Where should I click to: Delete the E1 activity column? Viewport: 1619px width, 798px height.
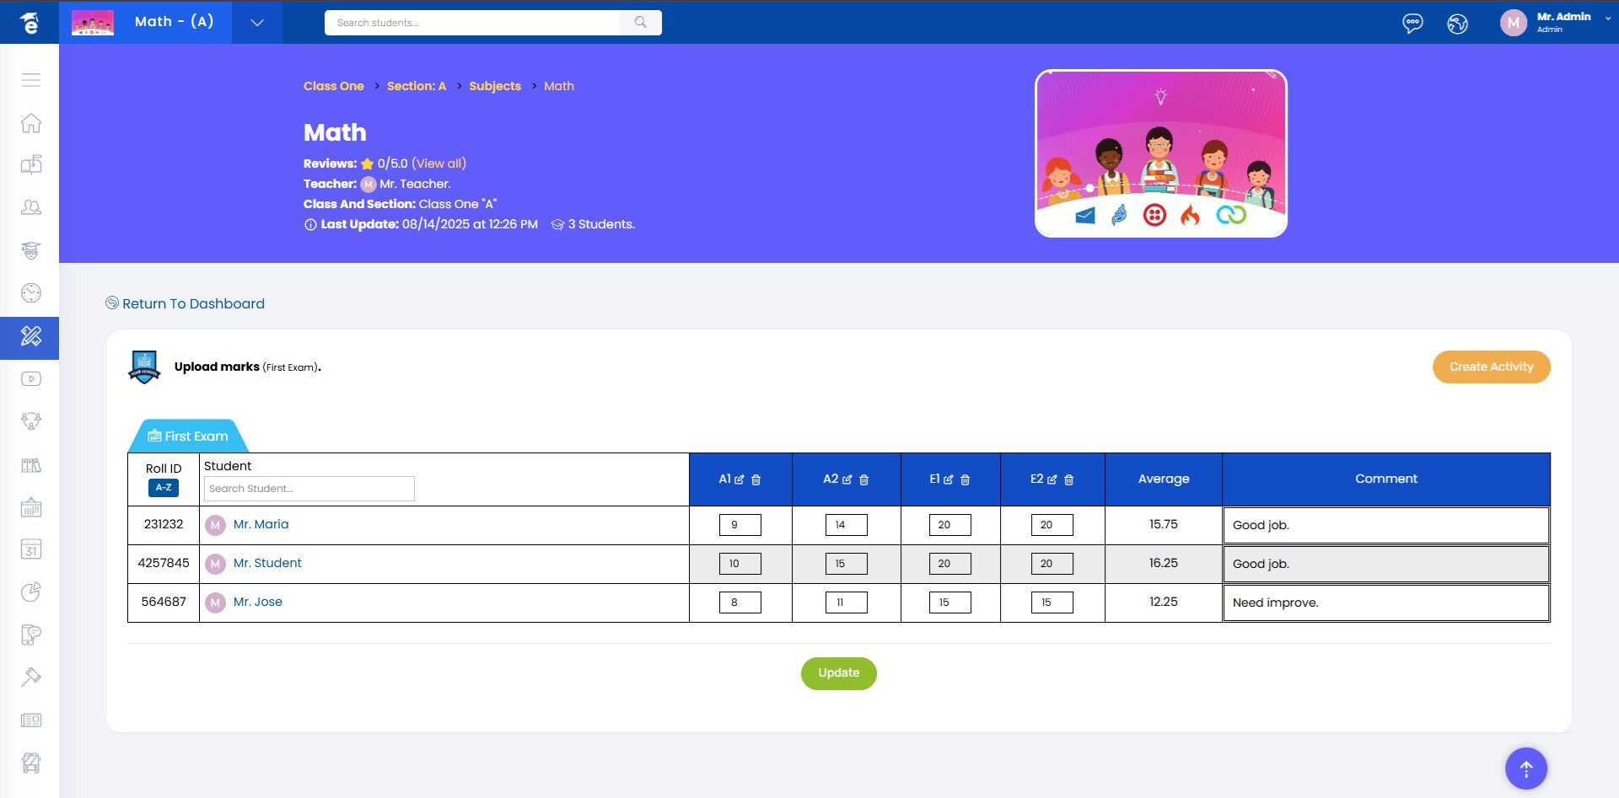point(965,479)
